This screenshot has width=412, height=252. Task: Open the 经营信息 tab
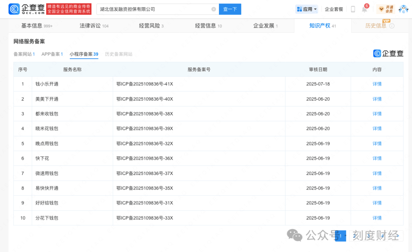pos(205,26)
